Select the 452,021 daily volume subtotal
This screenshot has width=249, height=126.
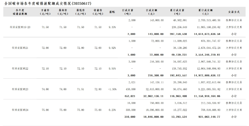tap(130, 96)
